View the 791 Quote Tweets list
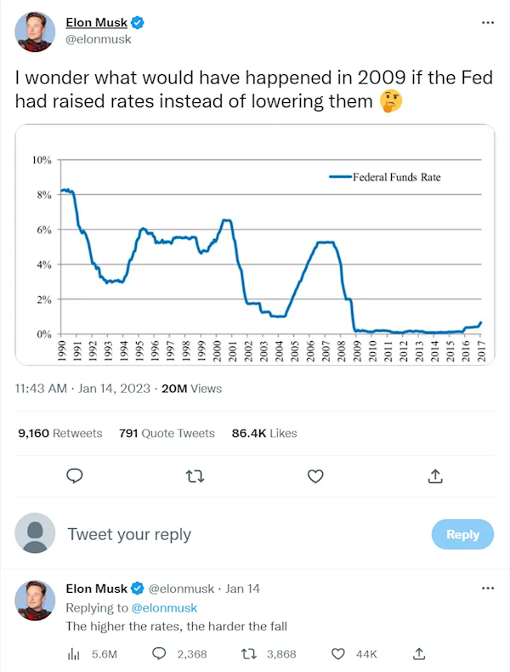 [167, 433]
